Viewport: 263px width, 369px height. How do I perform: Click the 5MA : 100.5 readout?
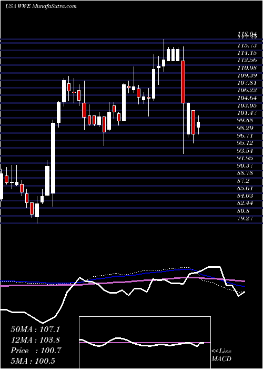click(33, 361)
